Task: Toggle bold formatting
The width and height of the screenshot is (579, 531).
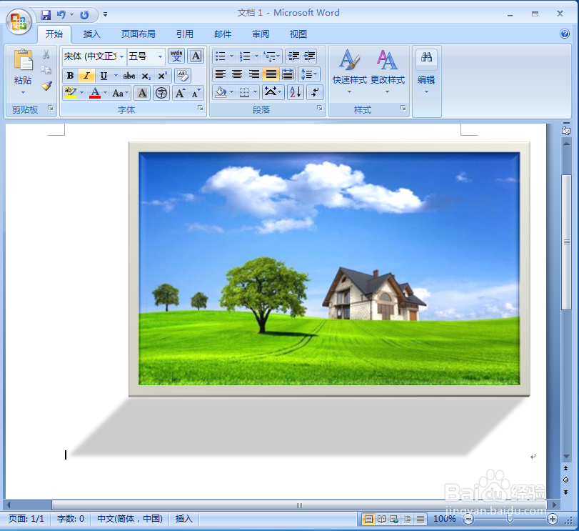Action: pyautogui.click(x=70, y=76)
